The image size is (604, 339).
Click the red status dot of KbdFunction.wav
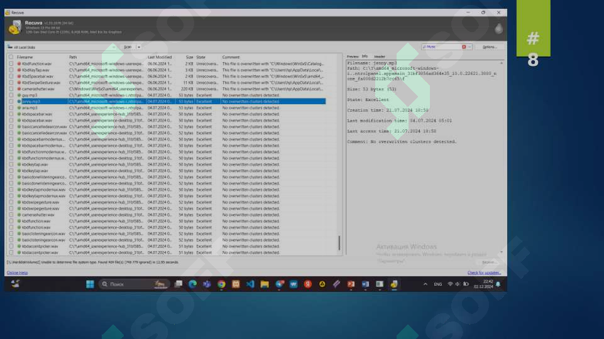[x=19, y=64]
